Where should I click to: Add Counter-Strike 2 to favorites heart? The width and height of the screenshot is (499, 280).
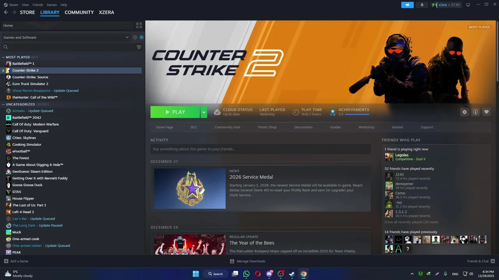pos(486,112)
